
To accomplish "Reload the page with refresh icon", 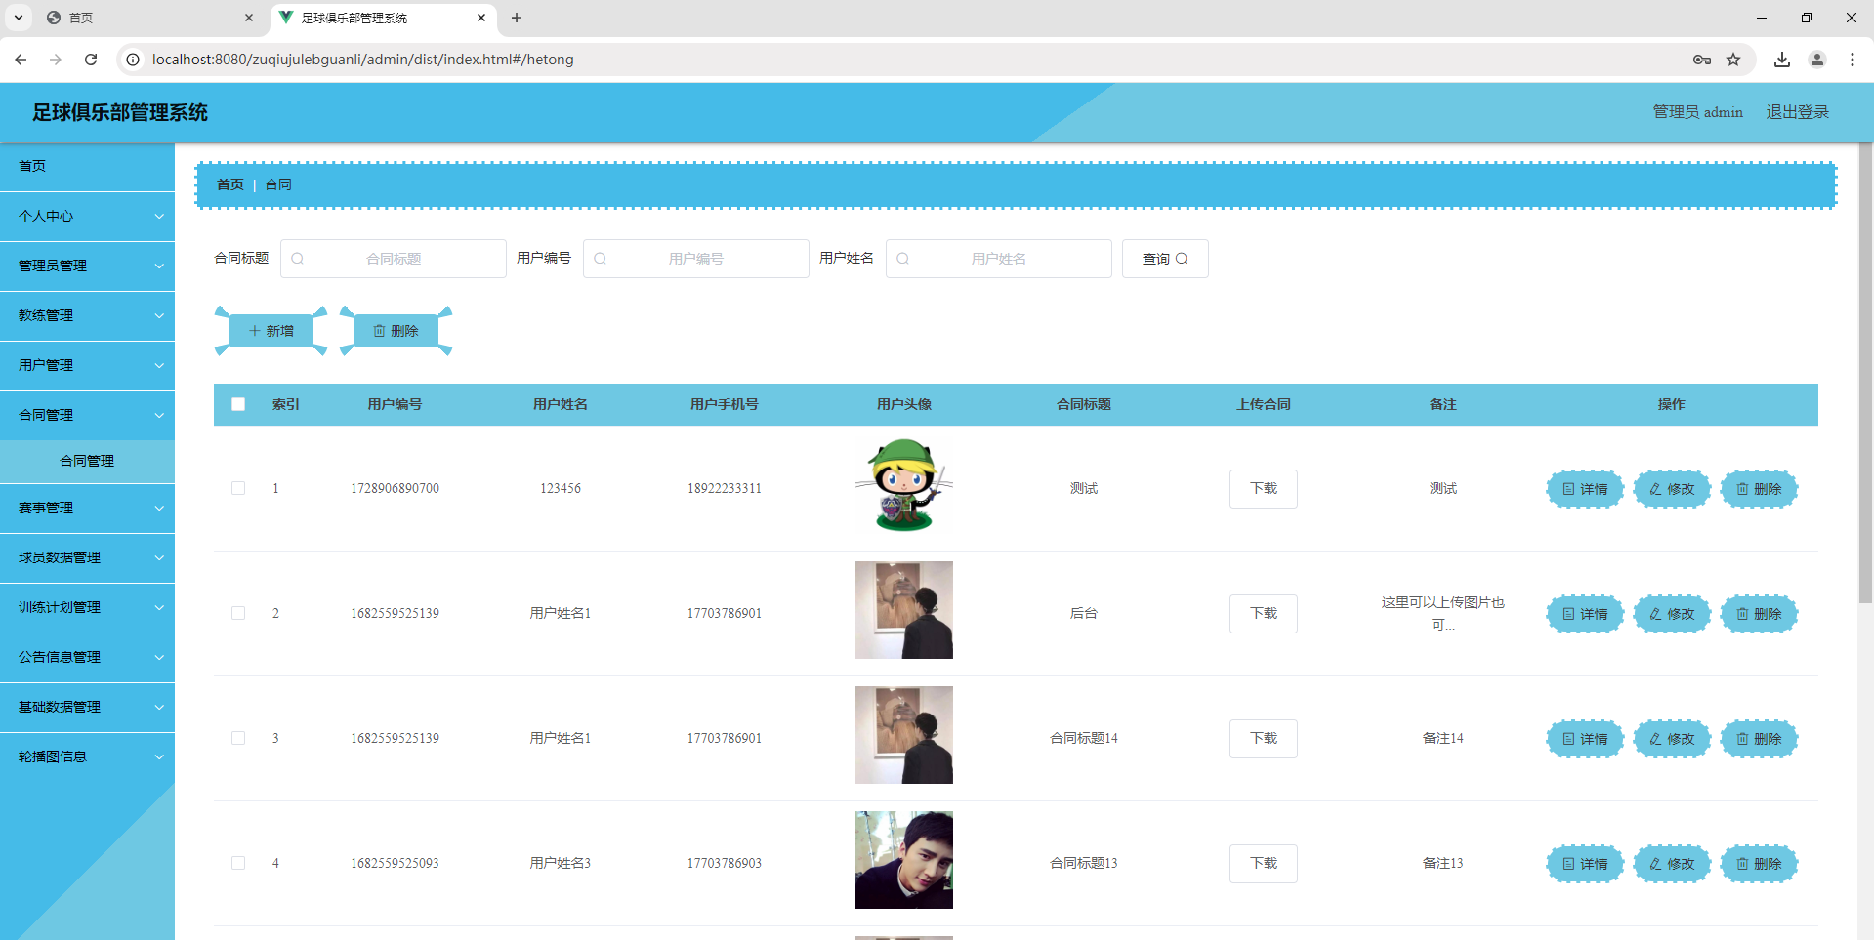I will [x=91, y=60].
